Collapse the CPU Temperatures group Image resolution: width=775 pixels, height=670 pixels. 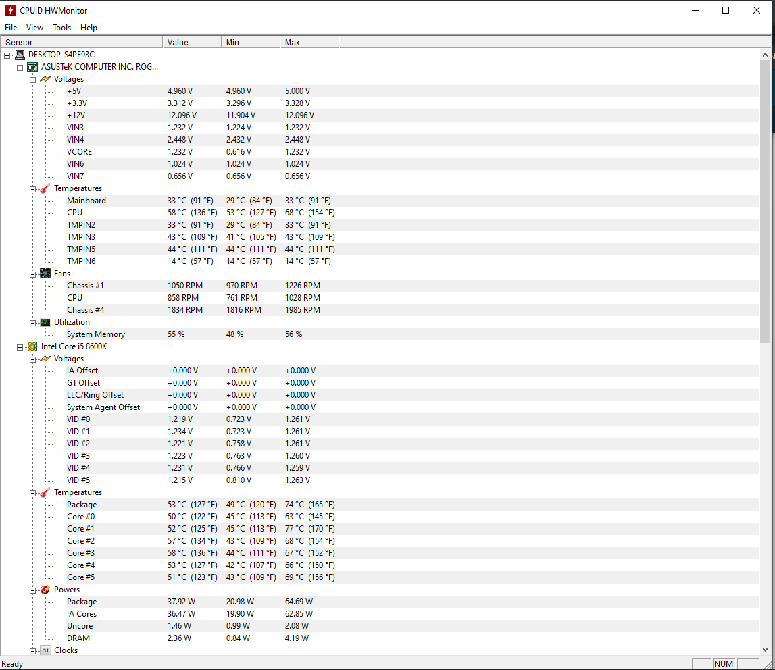click(x=32, y=493)
